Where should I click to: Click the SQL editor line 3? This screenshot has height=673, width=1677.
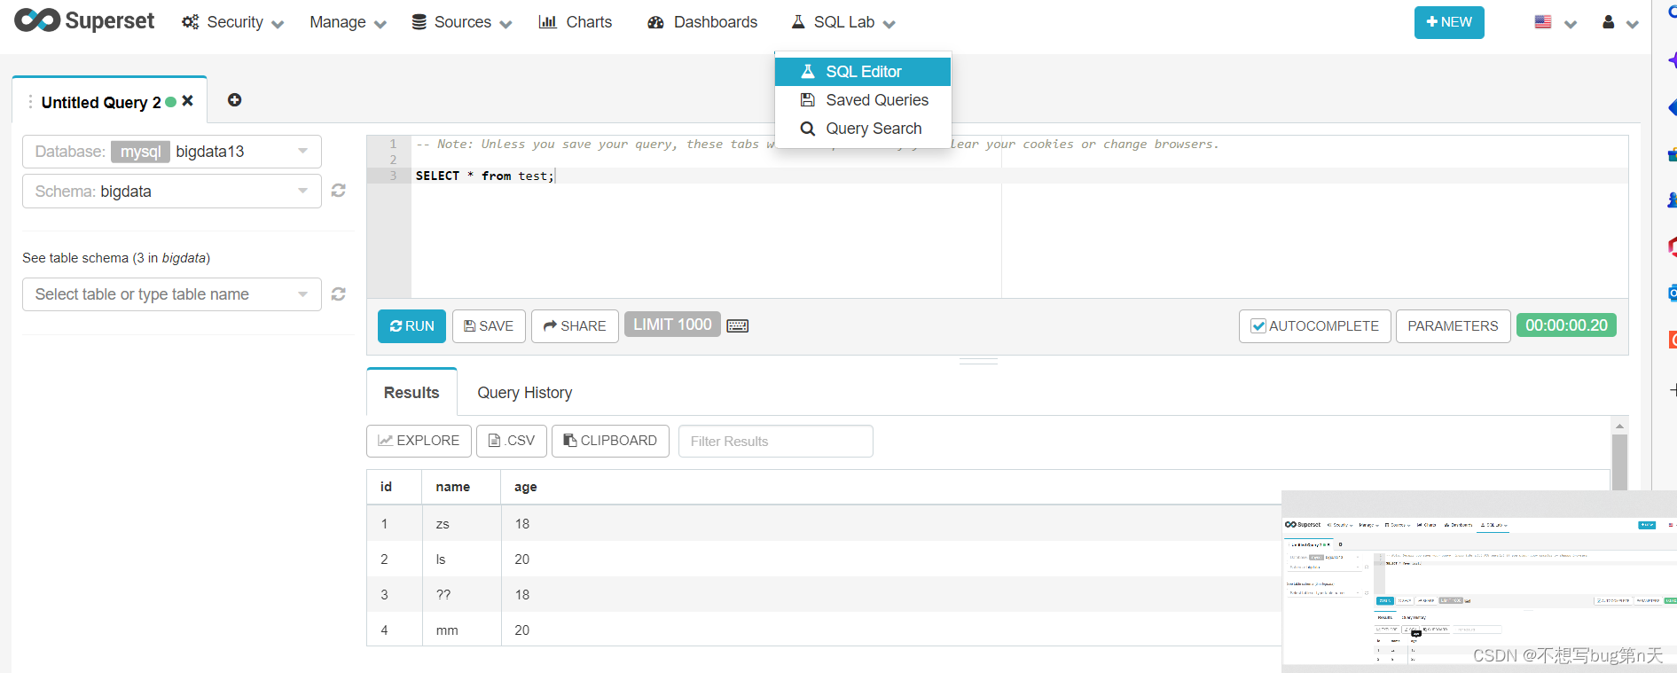tap(1020, 176)
